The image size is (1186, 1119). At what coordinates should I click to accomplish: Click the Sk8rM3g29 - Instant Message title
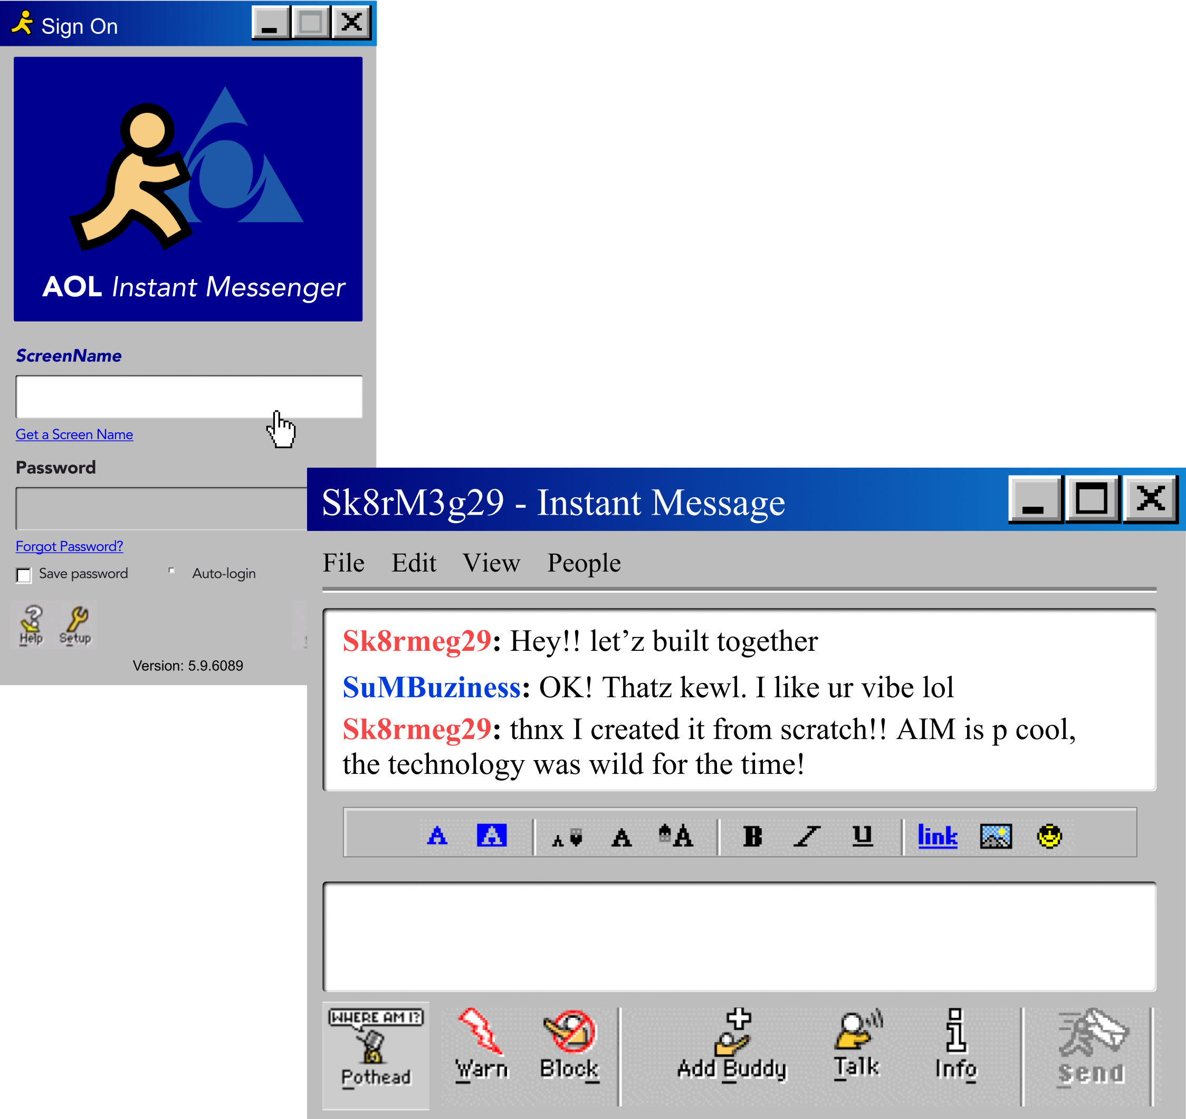tap(553, 502)
